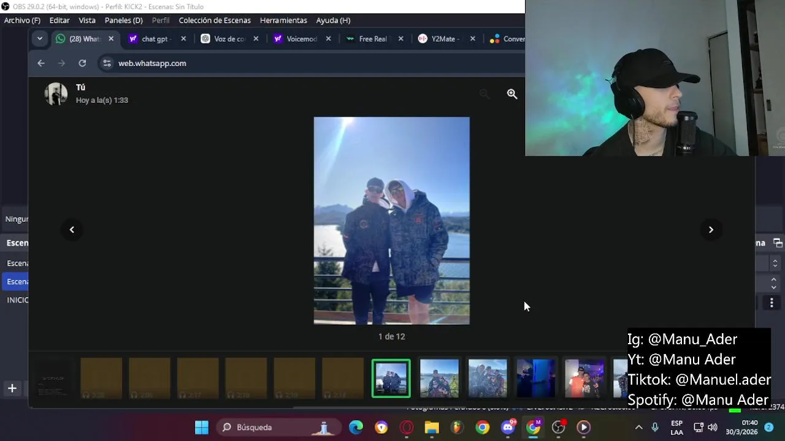785x441 pixels.
Task: Open thumbnail with orange shirt person
Action: click(584, 378)
